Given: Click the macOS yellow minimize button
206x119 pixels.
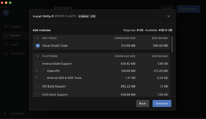Looking at the screenshot, I should coord(6,3).
